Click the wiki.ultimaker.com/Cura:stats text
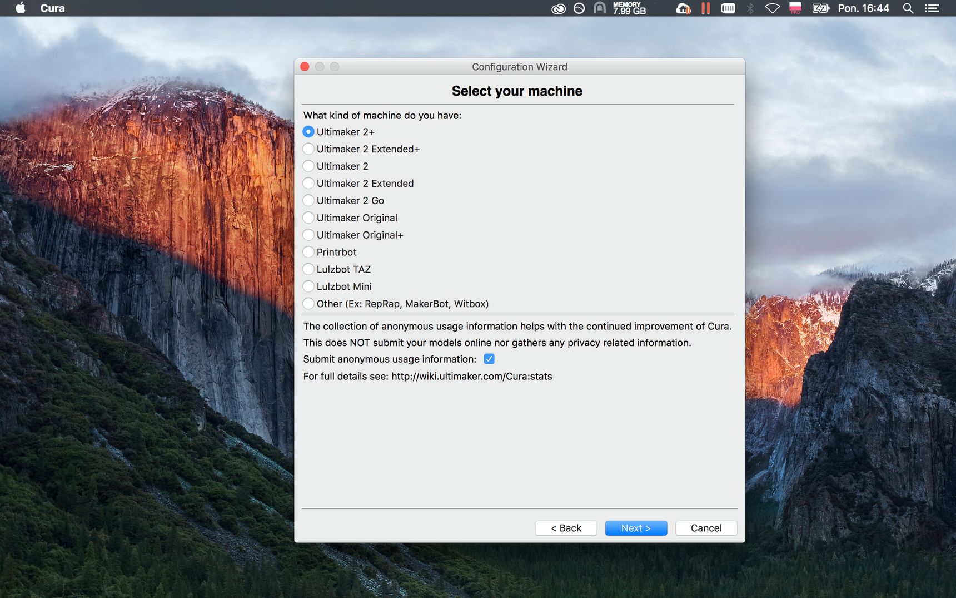The image size is (956, 598). coord(472,377)
